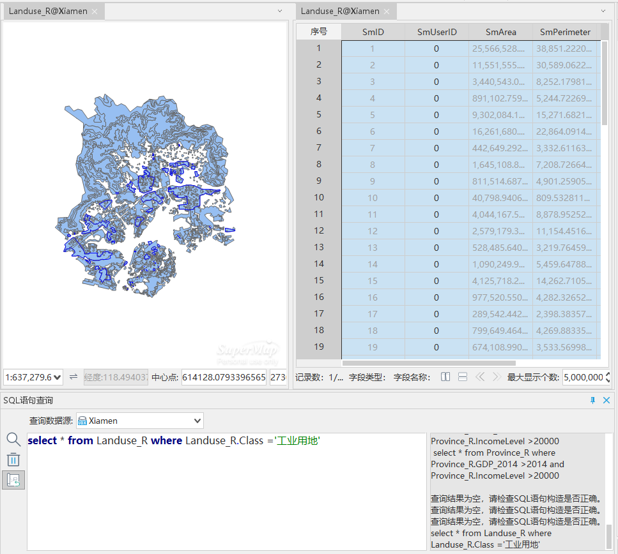This screenshot has height=554, width=618.
Task: Clear the SQL statement with trash icon
Action: [13, 460]
